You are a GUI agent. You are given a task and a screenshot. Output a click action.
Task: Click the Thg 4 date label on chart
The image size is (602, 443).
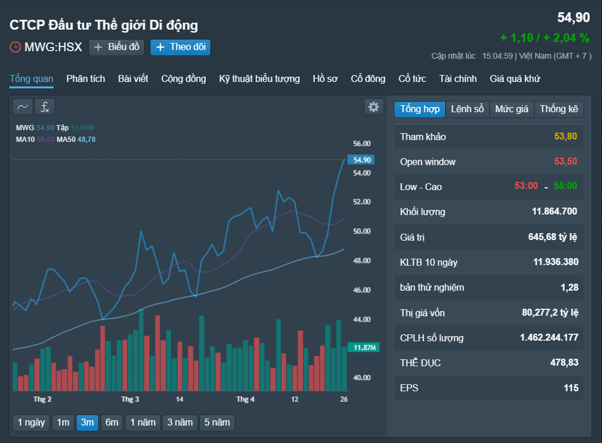click(x=245, y=399)
